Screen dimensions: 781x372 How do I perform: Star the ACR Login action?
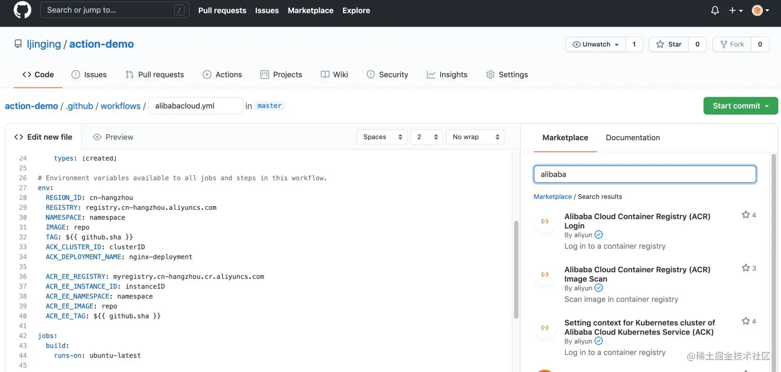(746, 215)
